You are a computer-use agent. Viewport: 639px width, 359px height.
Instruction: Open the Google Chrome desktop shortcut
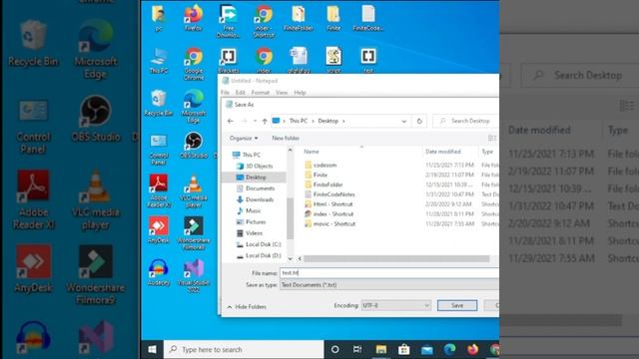194,63
